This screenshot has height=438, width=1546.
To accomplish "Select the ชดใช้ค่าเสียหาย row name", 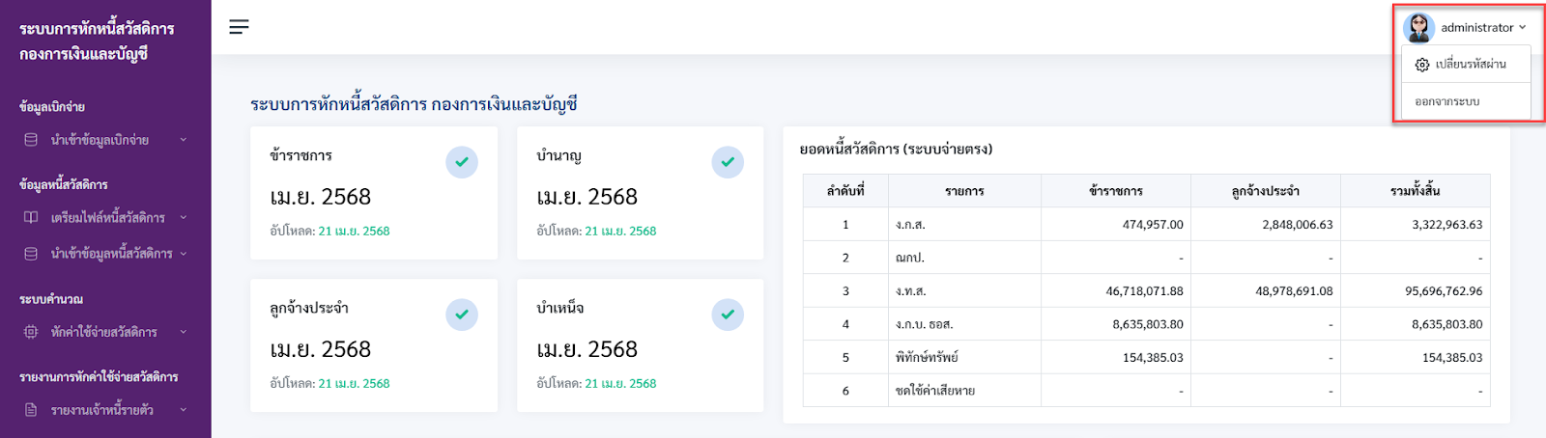I will click(x=935, y=391).
